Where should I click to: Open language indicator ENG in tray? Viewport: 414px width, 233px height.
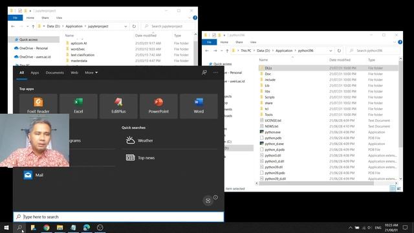click(378, 227)
